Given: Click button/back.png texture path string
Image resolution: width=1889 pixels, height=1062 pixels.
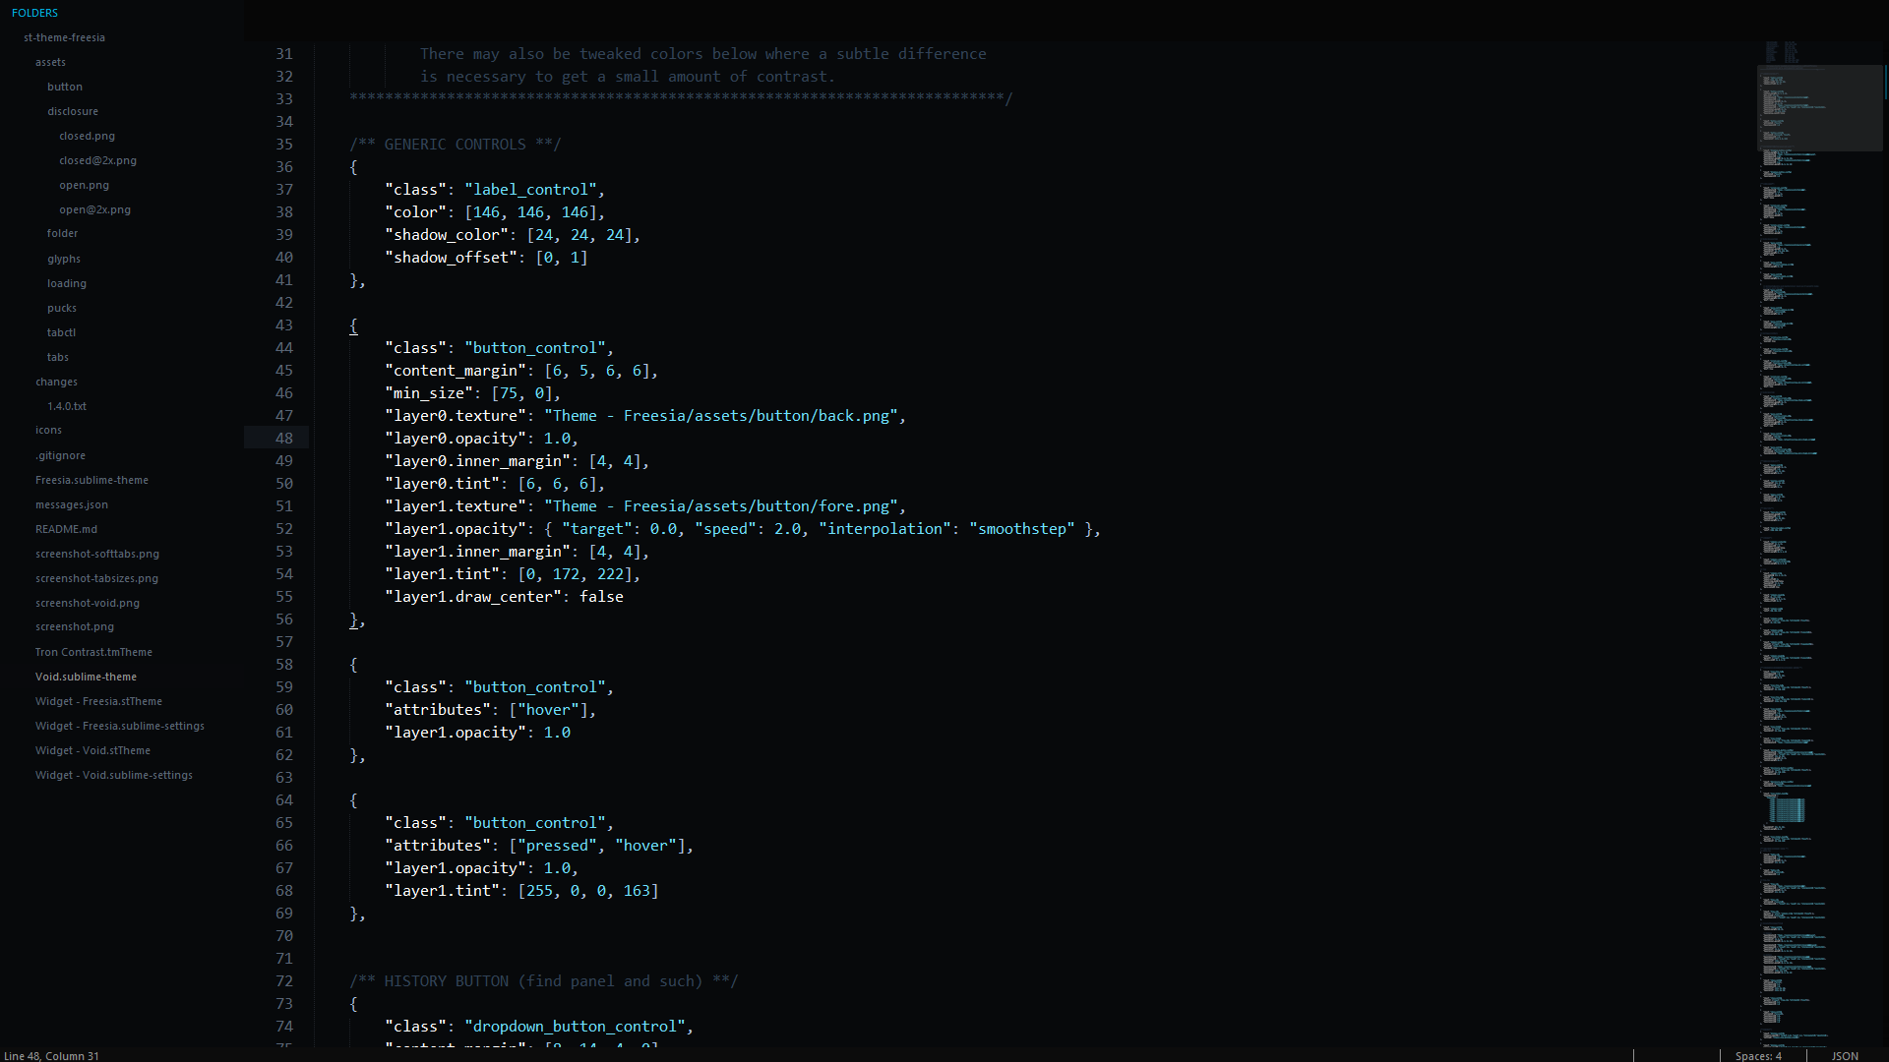Looking at the screenshot, I should pos(721,415).
